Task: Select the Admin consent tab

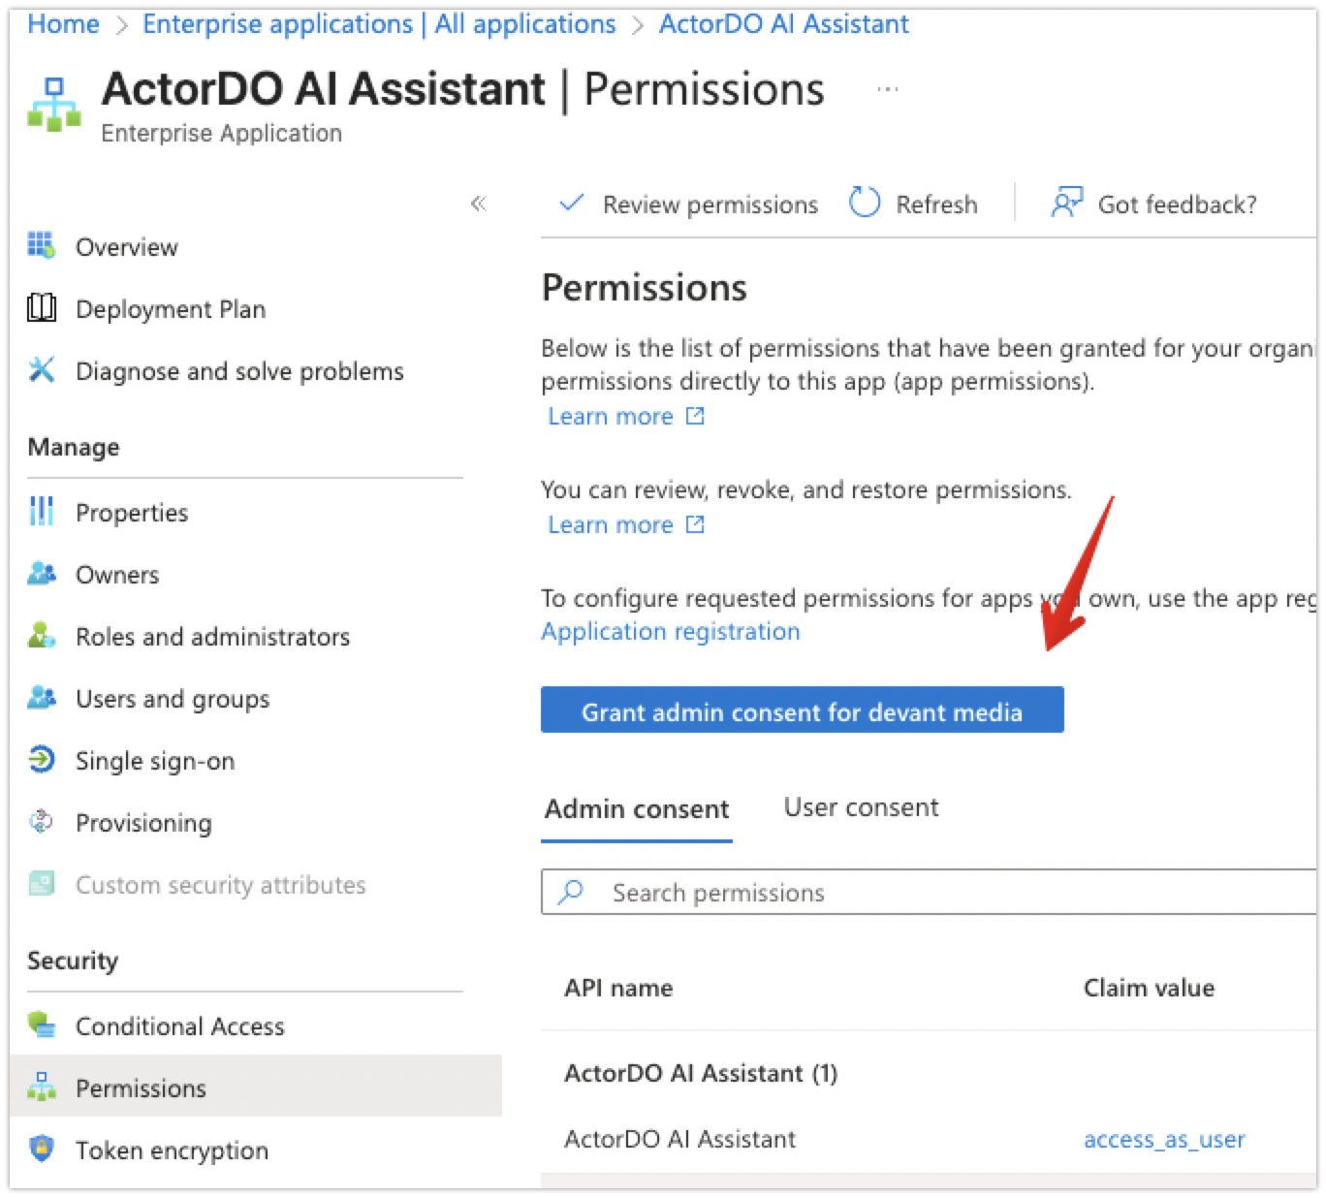Action: [636, 809]
